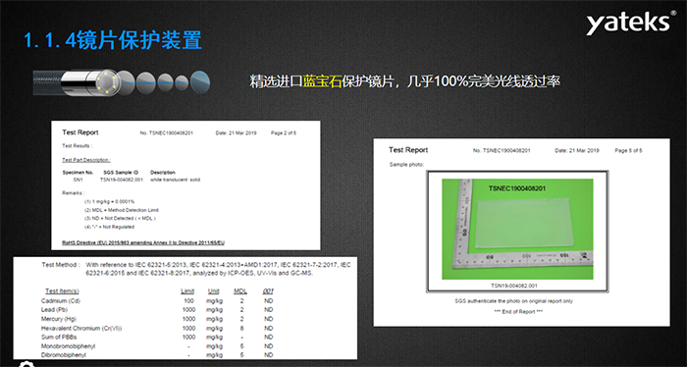Screen dimensions: 687x367
Task: Click the underlined 'RoHS Directive (EU) 2015/863' line
Action: [143, 242]
